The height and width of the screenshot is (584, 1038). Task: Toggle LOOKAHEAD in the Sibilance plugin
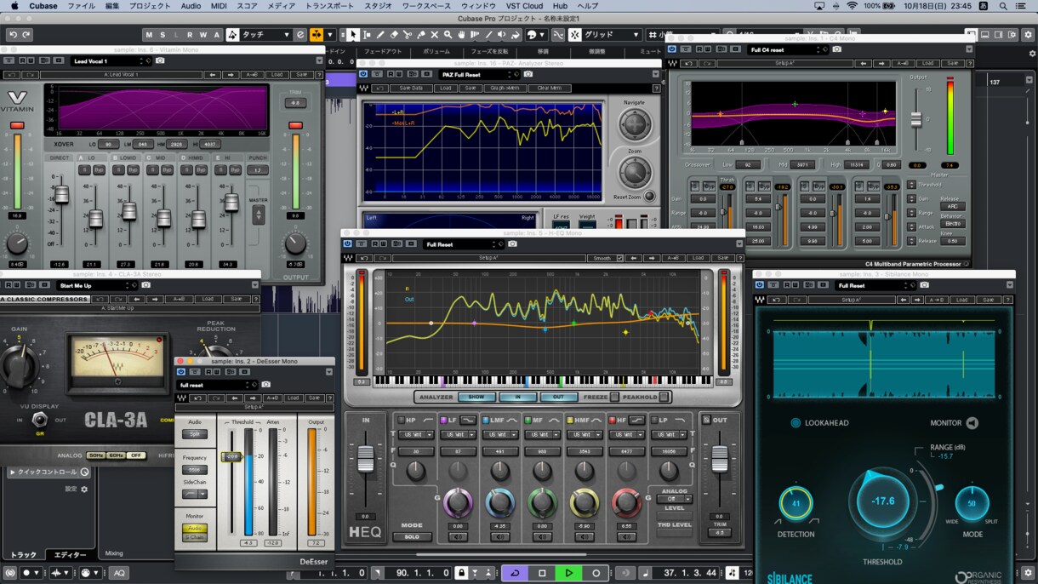(796, 423)
